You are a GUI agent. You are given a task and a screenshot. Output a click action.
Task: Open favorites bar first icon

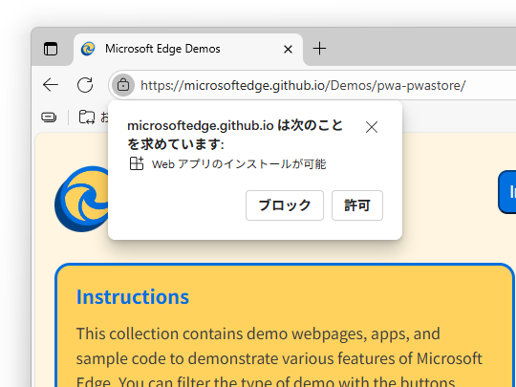[49, 118]
